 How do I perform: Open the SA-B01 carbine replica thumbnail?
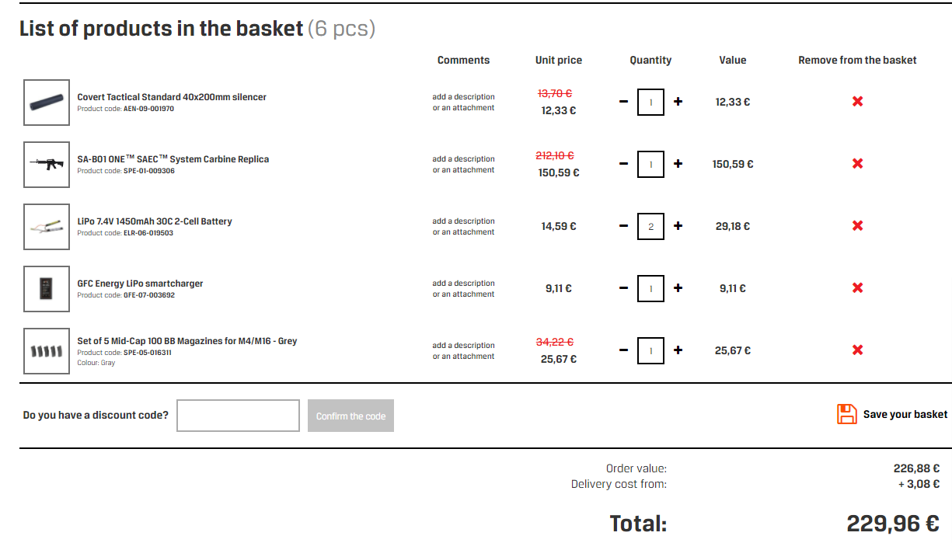click(x=47, y=165)
